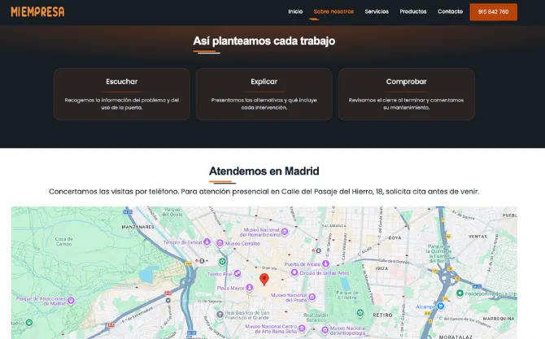Click the Alcampo shopping cart marker

click(441, 306)
